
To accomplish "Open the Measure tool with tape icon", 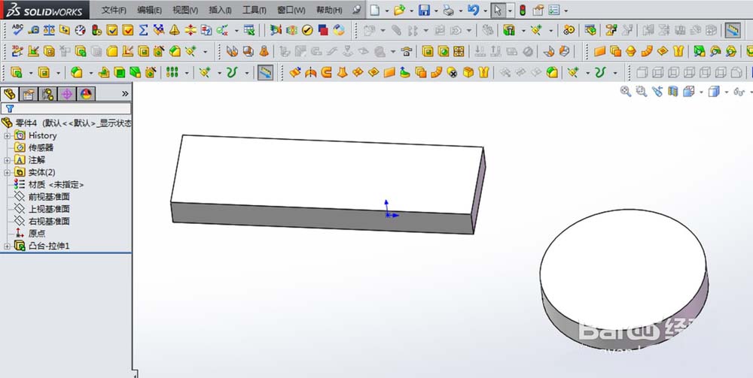I will click(x=33, y=30).
